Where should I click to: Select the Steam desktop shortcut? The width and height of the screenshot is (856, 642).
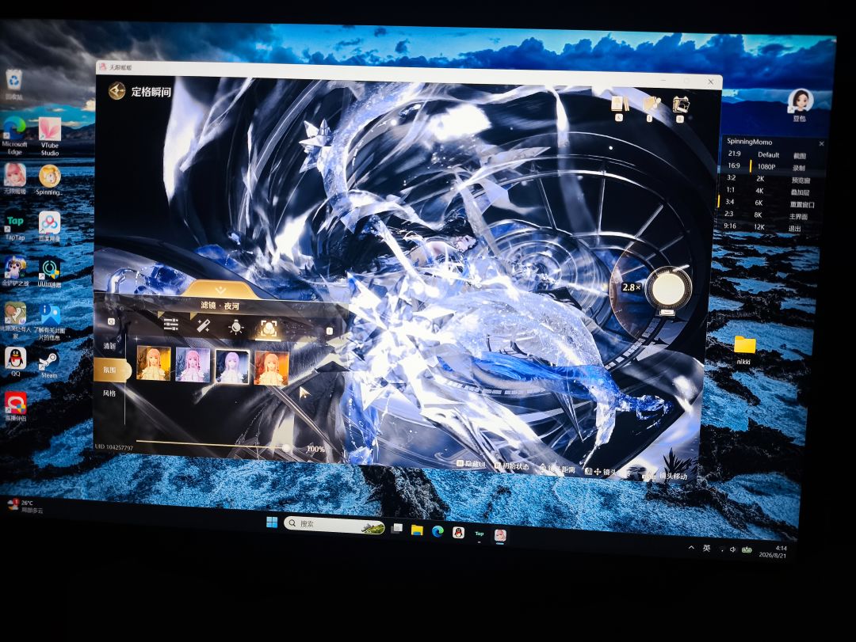tap(48, 365)
